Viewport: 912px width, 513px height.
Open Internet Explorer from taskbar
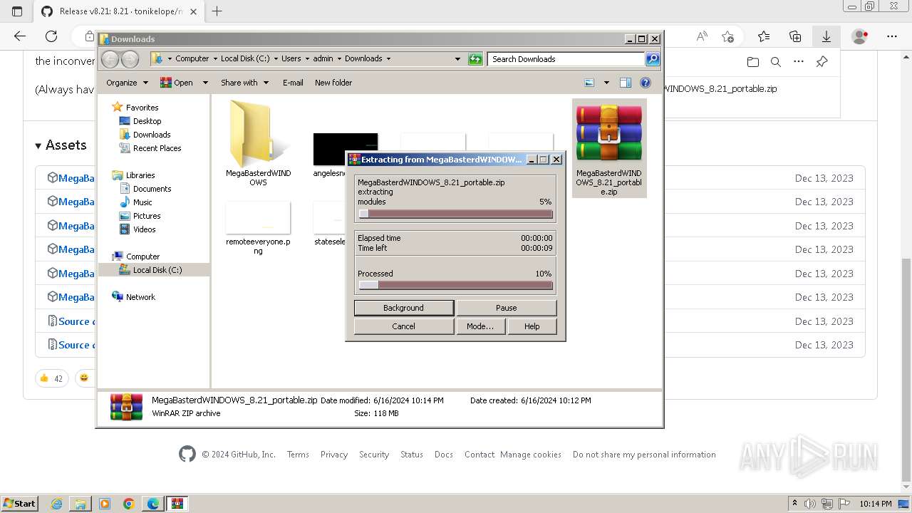click(x=56, y=504)
